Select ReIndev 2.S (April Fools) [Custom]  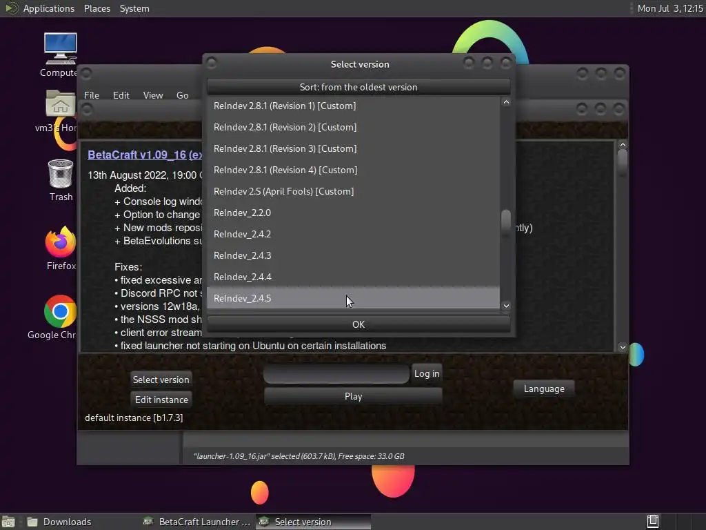(x=353, y=191)
